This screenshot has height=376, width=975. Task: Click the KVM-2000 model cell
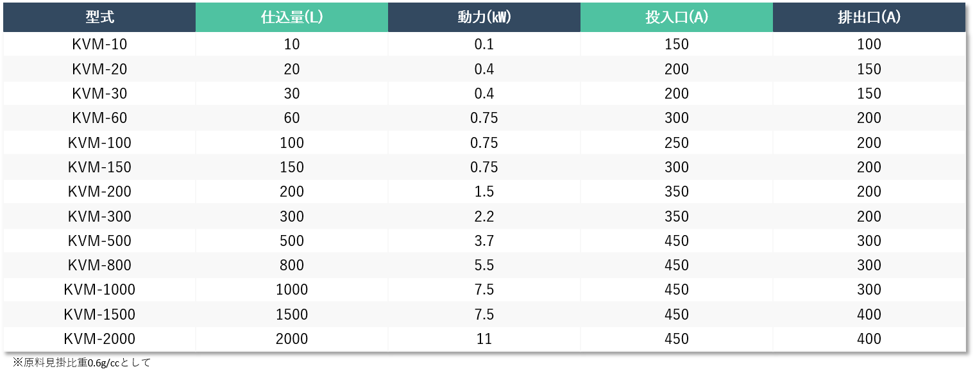click(99, 339)
